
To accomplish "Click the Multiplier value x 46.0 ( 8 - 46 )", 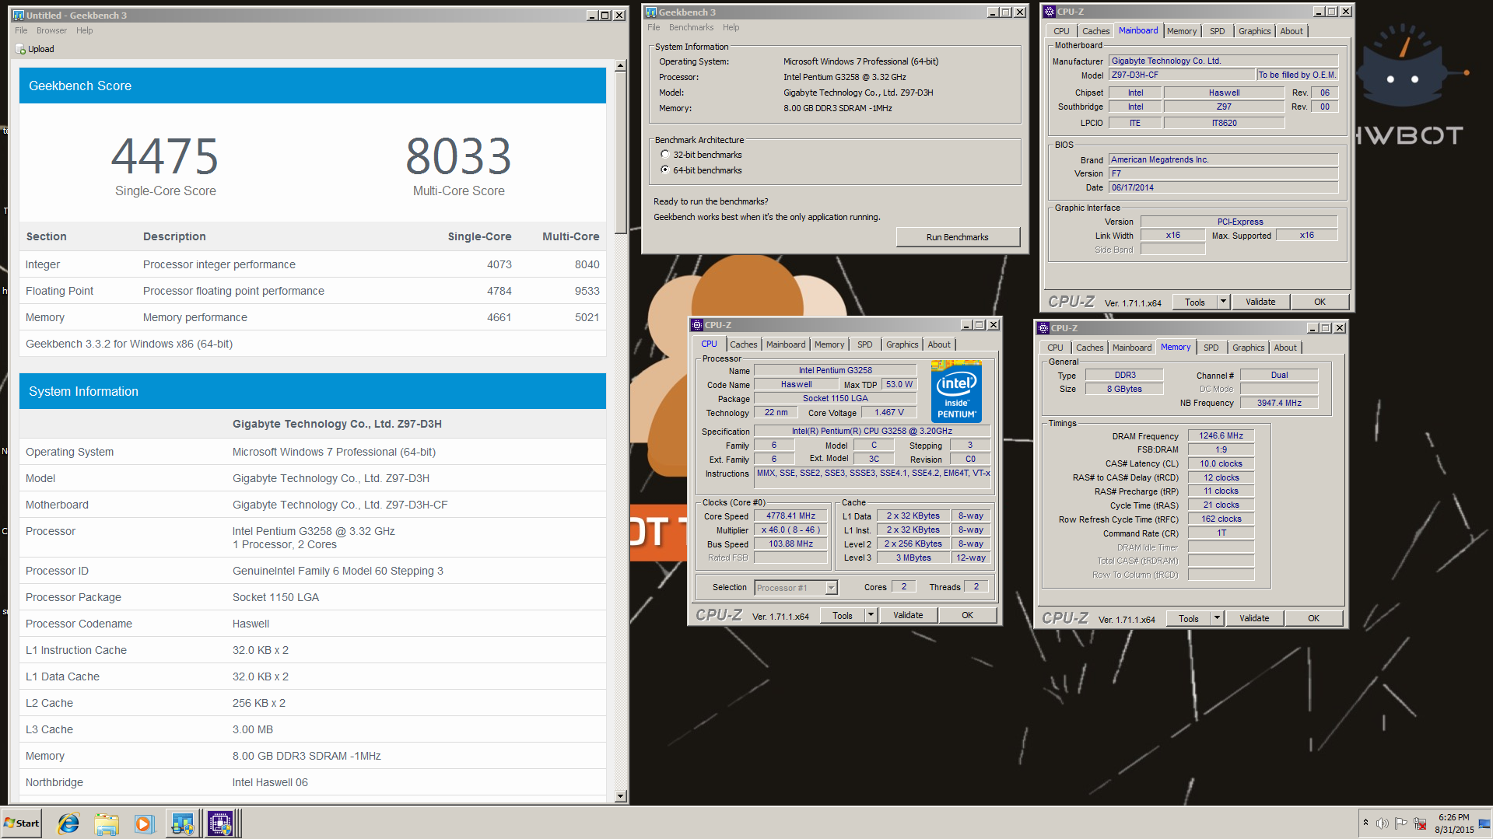I will [790, 530].
